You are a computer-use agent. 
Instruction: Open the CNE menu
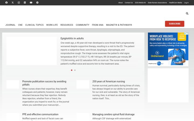pyautogui.click(x=20, y=25)
